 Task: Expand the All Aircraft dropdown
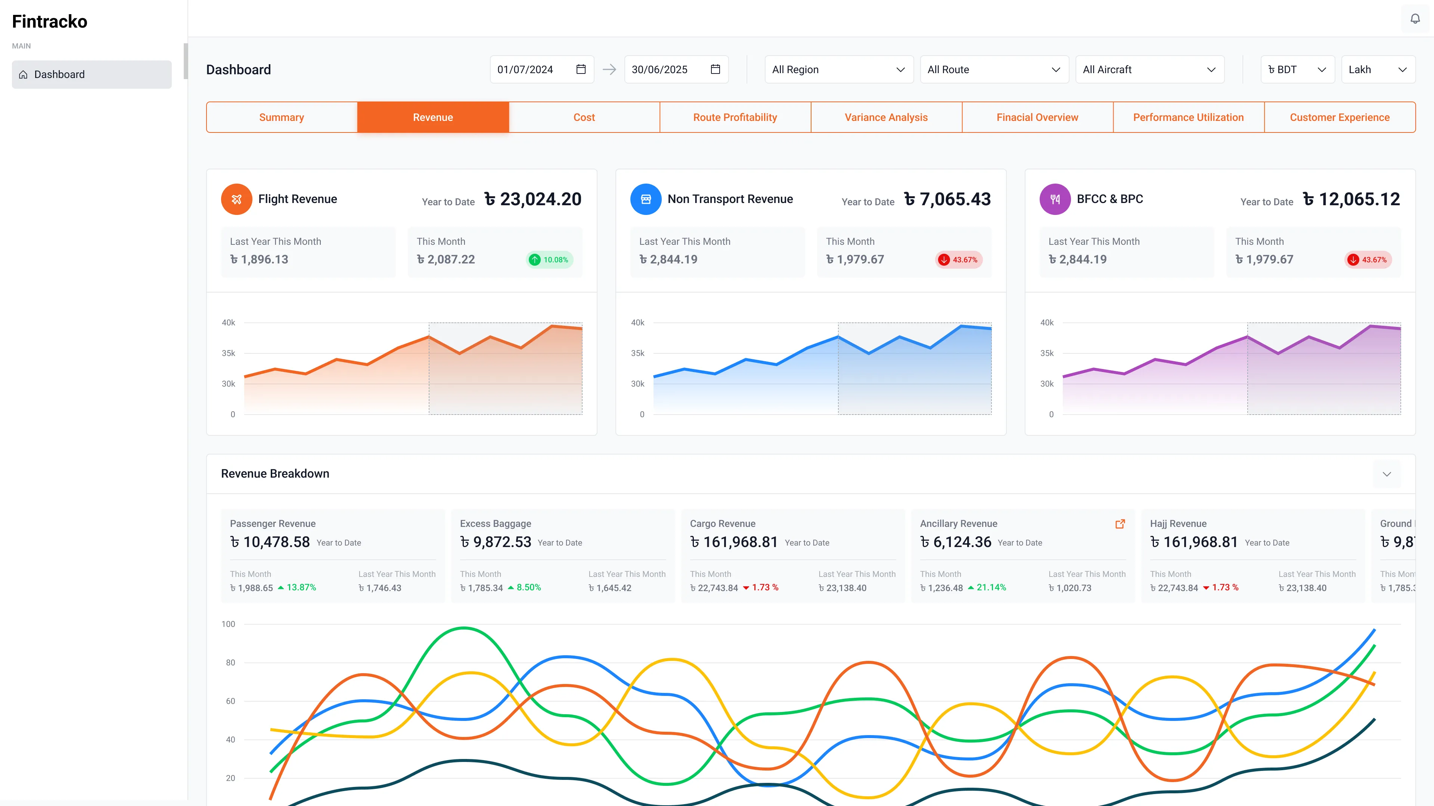click(1149, 69)
